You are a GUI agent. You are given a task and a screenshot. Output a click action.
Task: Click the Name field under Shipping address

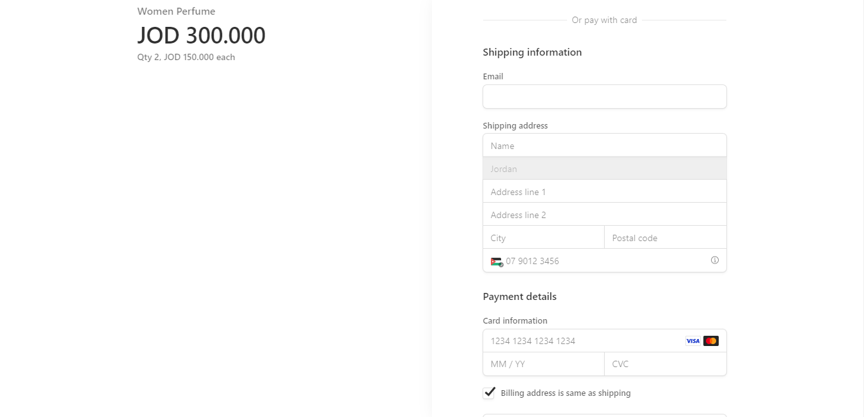pos(604,145)
